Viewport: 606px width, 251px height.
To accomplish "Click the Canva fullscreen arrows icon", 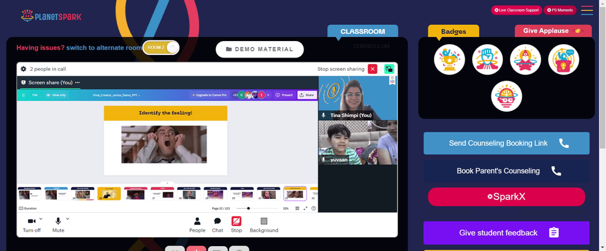I will coord(305,208).
